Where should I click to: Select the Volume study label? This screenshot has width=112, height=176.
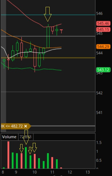[x=9, y=137]
